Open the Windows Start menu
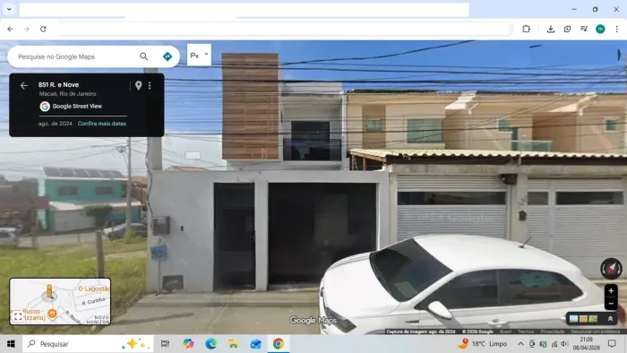This screenshot has width=627, height=353. coord(11,344)
